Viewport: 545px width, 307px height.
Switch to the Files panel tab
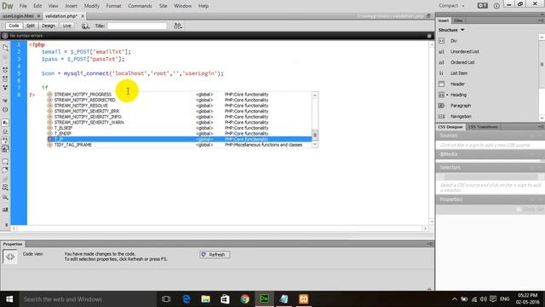[x=458, y=20]
